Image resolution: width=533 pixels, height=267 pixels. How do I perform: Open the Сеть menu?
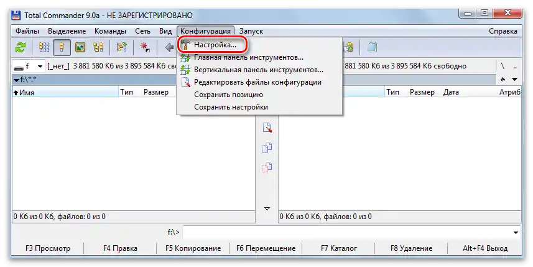click(x=142, y=31)
